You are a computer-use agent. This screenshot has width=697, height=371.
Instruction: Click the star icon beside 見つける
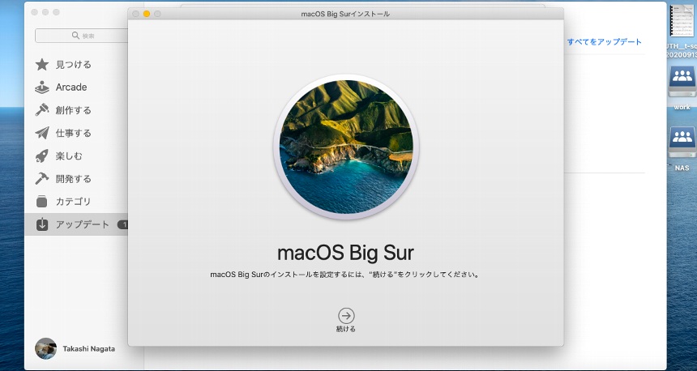[x=42, y=65]
